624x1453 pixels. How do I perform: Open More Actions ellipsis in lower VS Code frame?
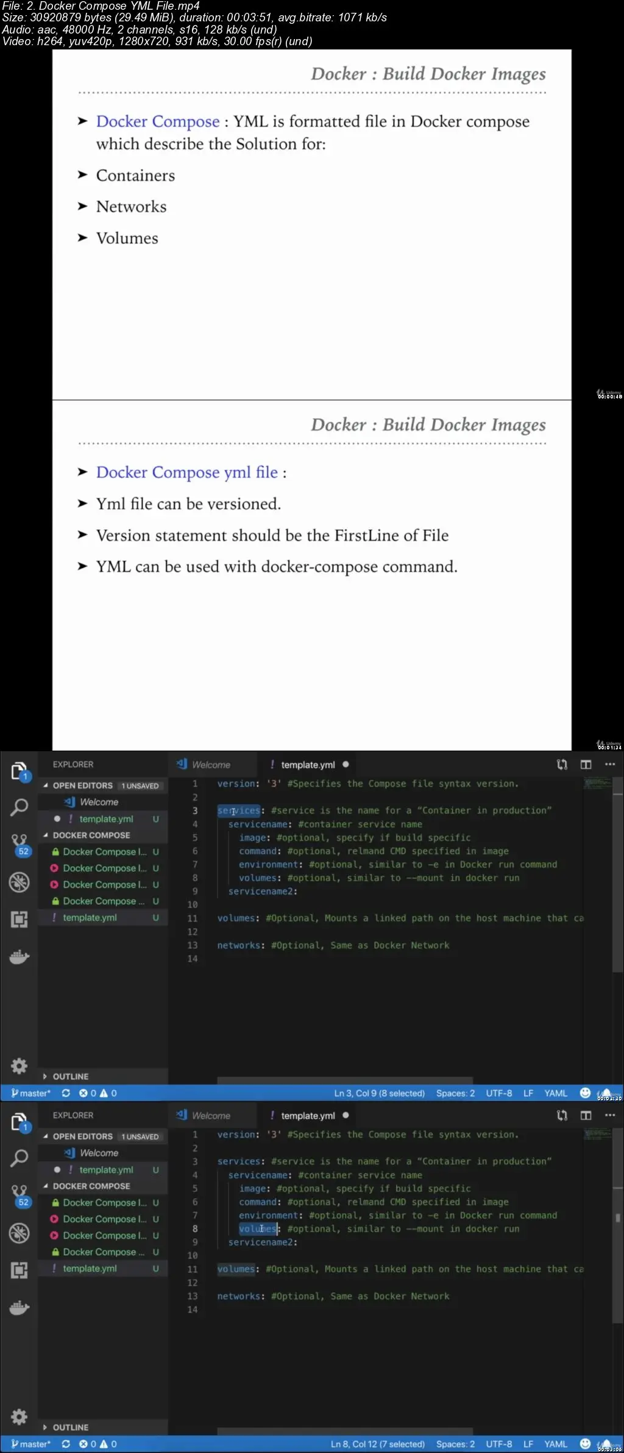click(610, 1116)
